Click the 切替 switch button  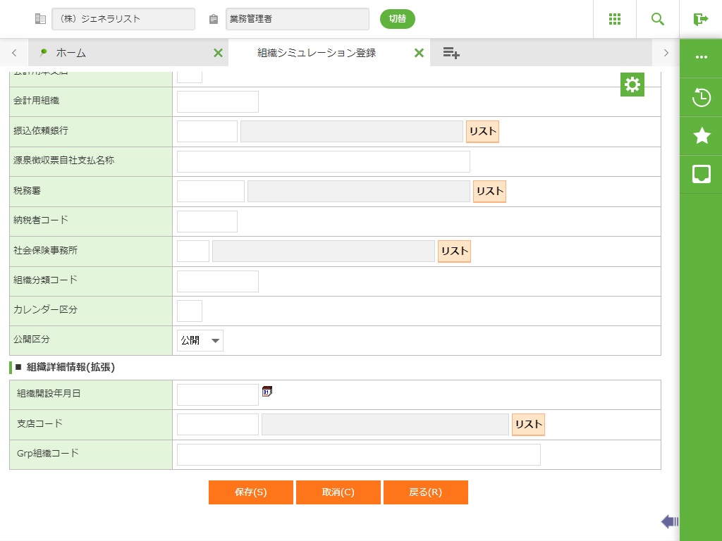point(398,19)
